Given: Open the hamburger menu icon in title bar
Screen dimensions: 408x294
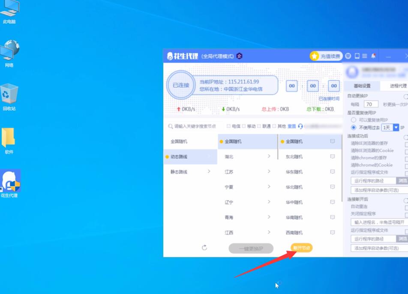Looking at the screenshot, I should (x=365, y=56).
